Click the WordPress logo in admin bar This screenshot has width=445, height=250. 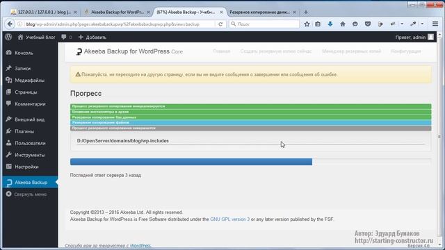pos(8,37)
